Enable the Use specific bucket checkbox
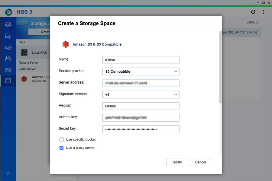The width and height of the screenshot is (272, 181). coord(62,140)
